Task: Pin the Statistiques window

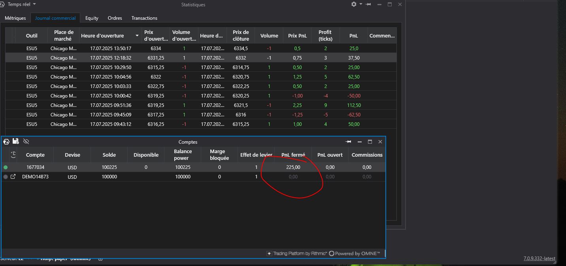Action: tap(368, 4)
